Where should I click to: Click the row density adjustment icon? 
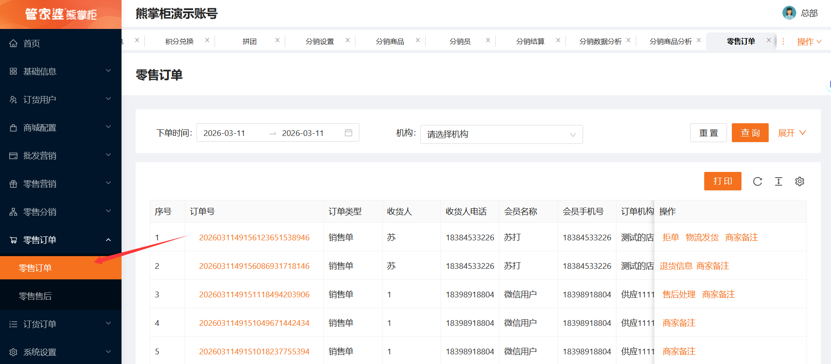pyautogui.click(x=778, y=182)
